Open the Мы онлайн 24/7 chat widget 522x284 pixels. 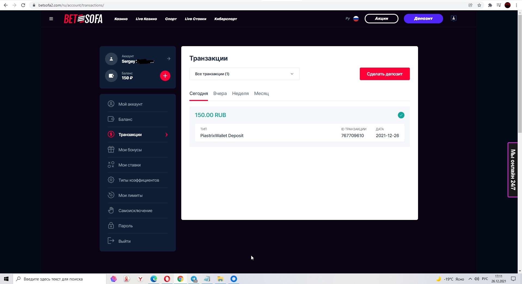[x=512, y=170]
